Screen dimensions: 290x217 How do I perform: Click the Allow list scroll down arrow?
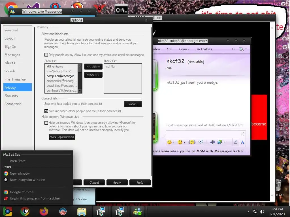coord(80,91)
